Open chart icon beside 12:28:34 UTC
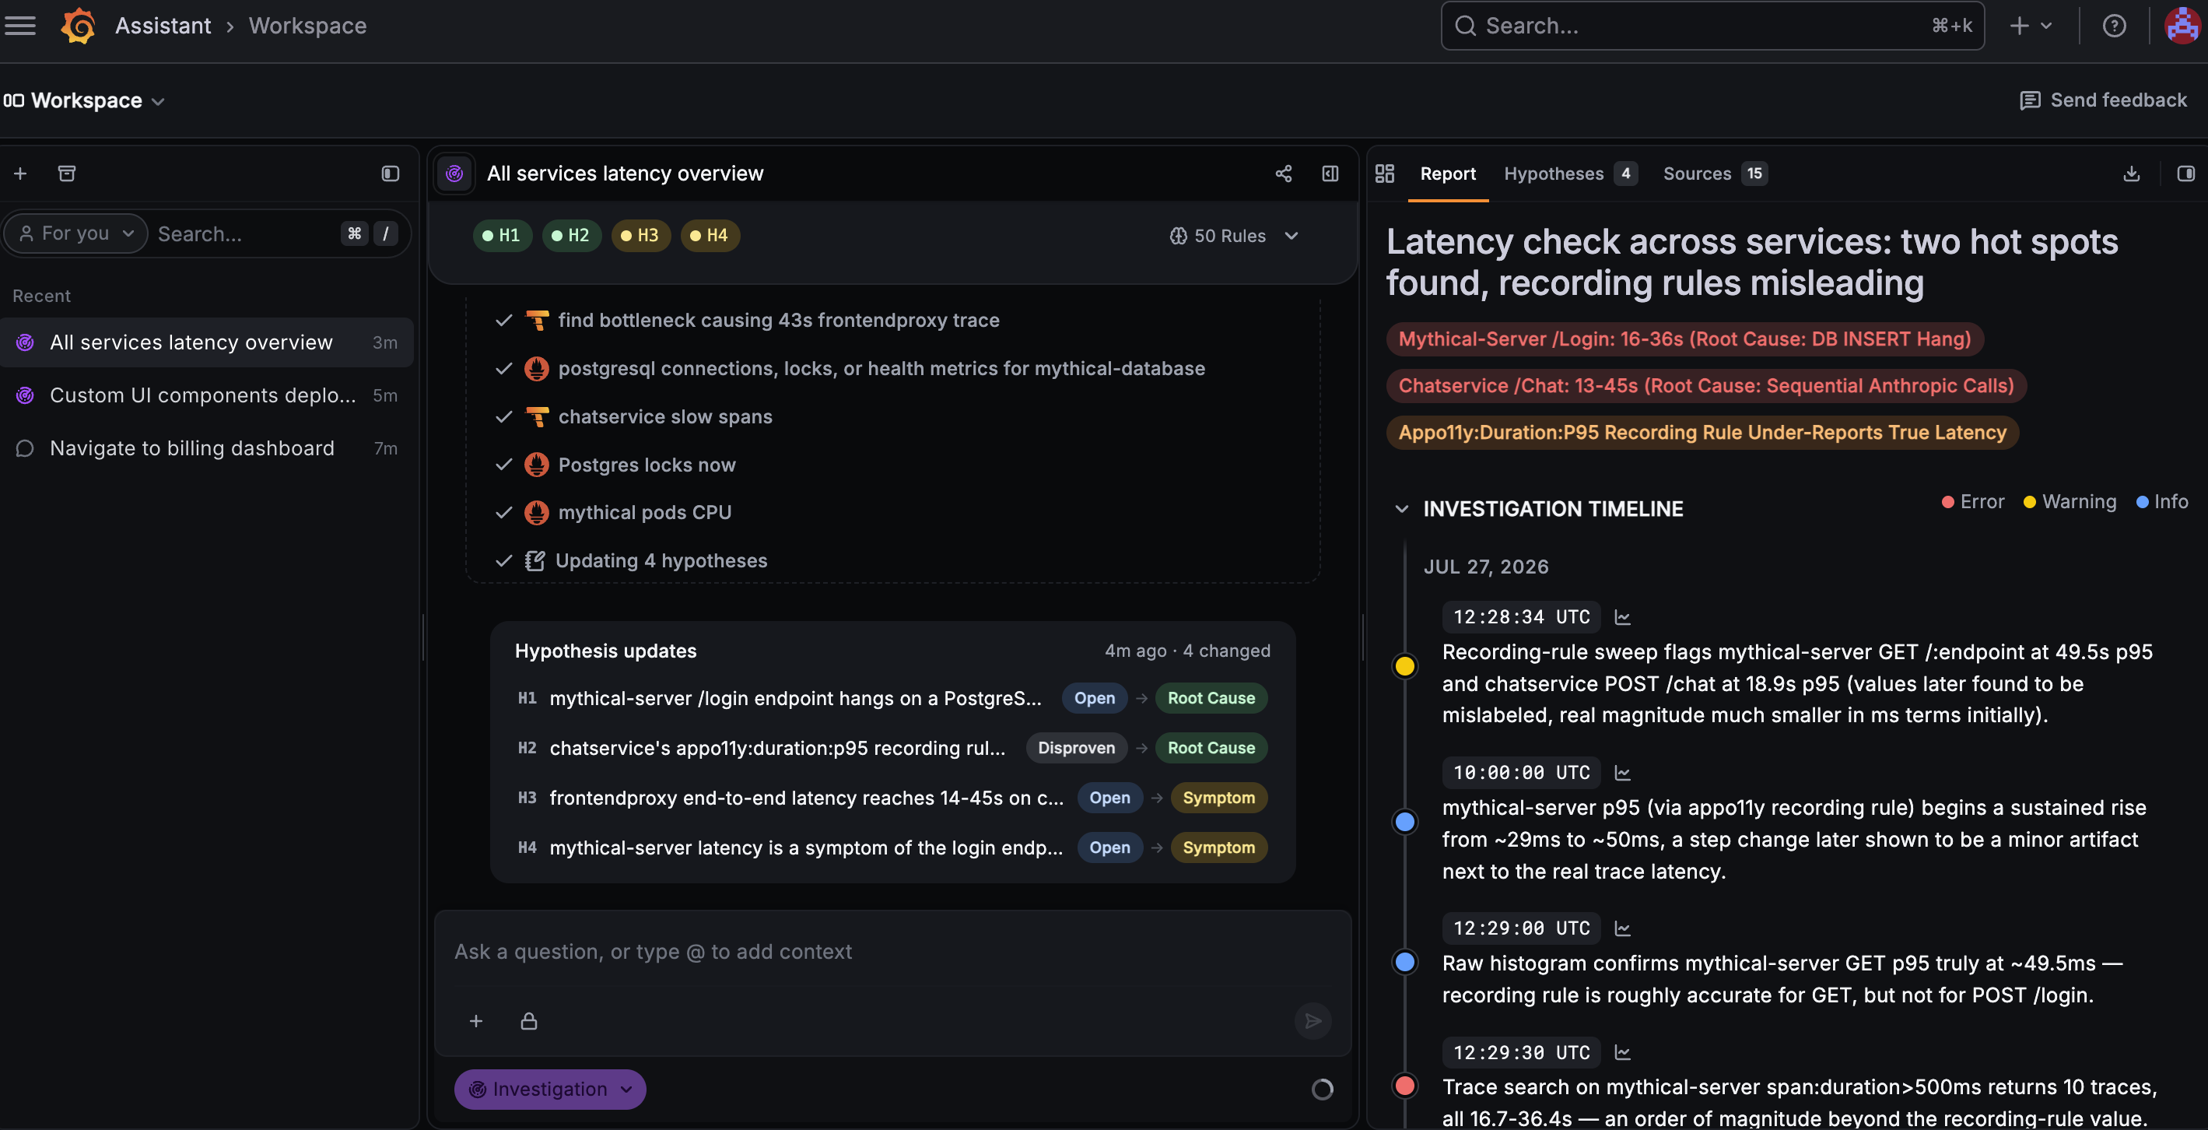Viewport: 2208px width, 1130px height. point(1623,617)
